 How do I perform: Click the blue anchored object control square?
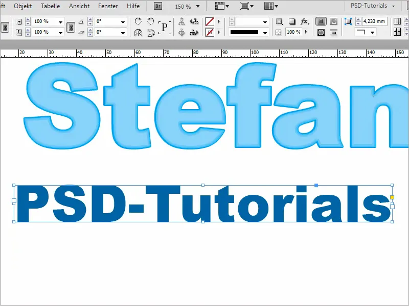[x=316, y=185]
